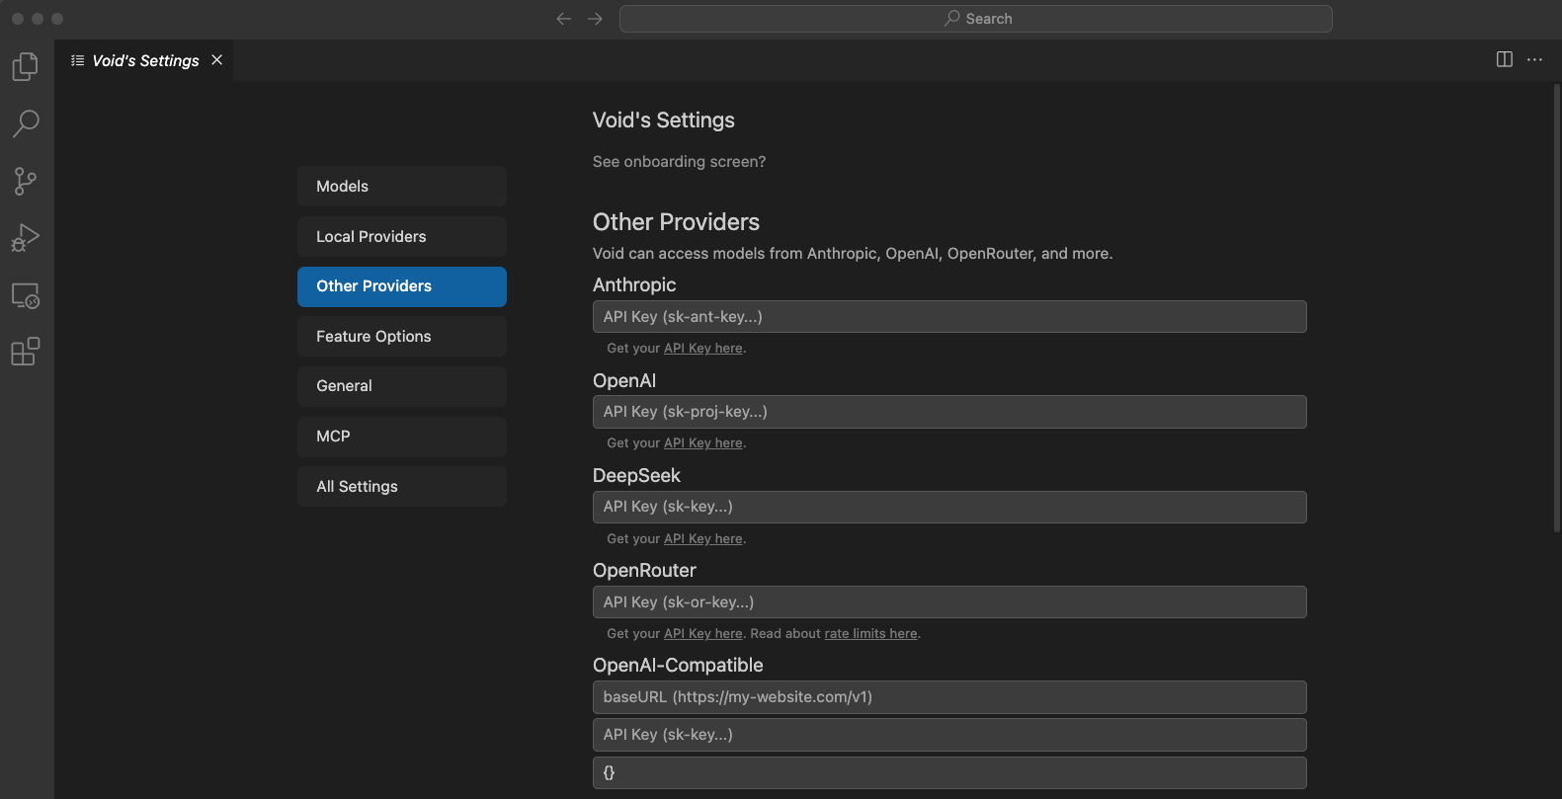
Task: Click the Other Providers heading text
Action: click(x=676, y=222)
